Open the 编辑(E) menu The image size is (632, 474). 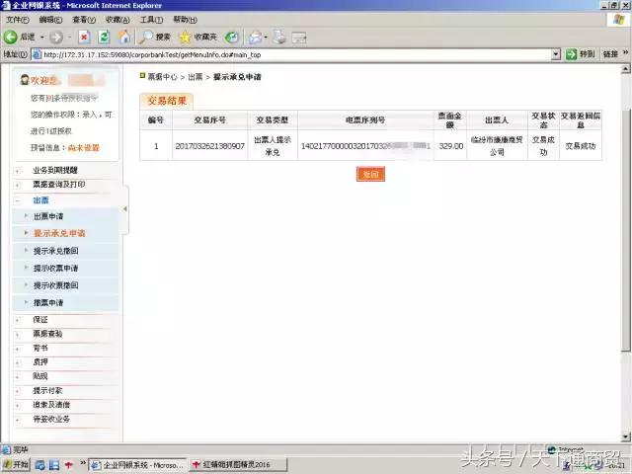tap(50, 20)
